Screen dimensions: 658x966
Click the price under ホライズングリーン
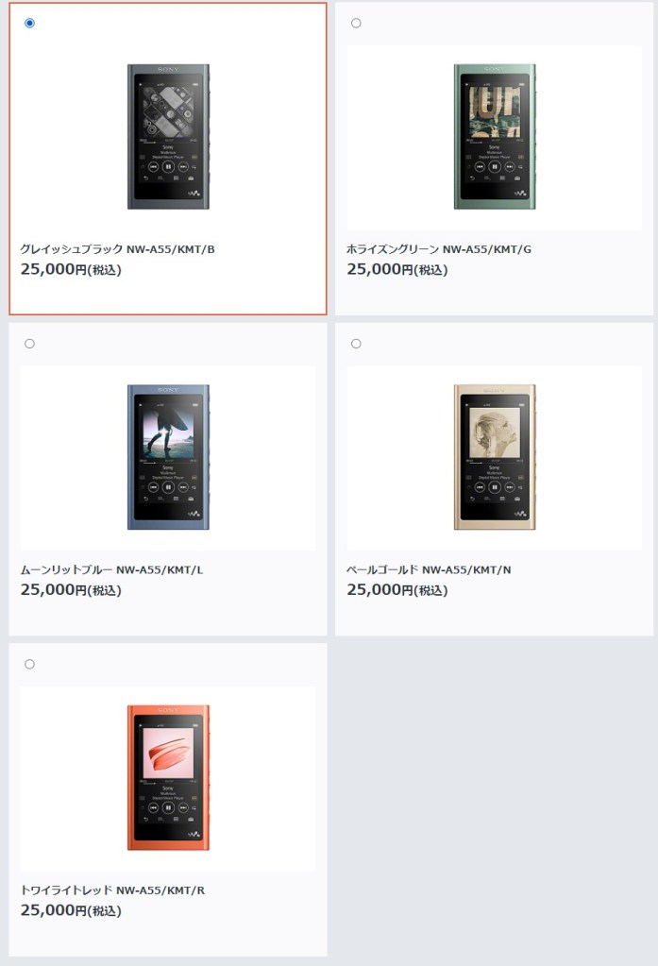click(397, 269)
